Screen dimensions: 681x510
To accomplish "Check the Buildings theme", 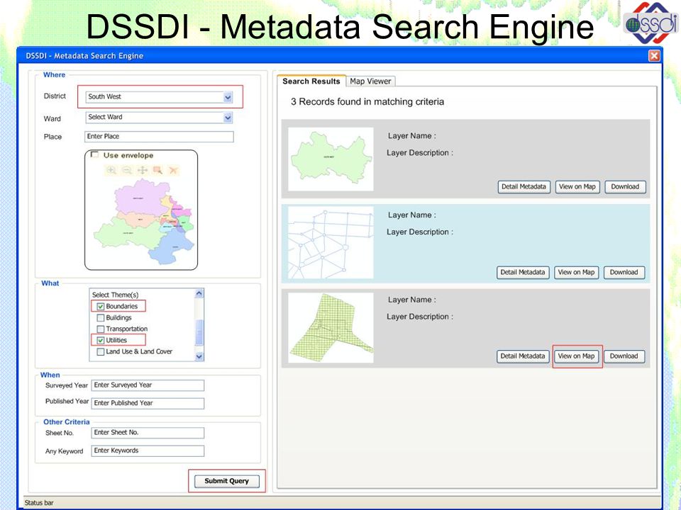I will click(101, 318).
